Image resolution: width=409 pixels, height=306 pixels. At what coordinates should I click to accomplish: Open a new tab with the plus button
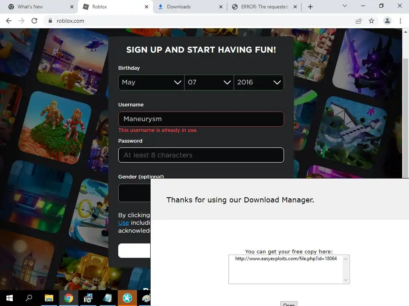310,7
